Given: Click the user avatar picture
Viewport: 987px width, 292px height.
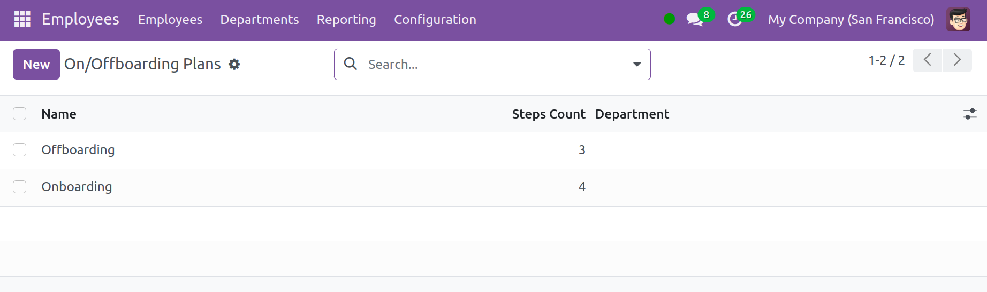Looking at the screenshot, I should coord(958,20).
